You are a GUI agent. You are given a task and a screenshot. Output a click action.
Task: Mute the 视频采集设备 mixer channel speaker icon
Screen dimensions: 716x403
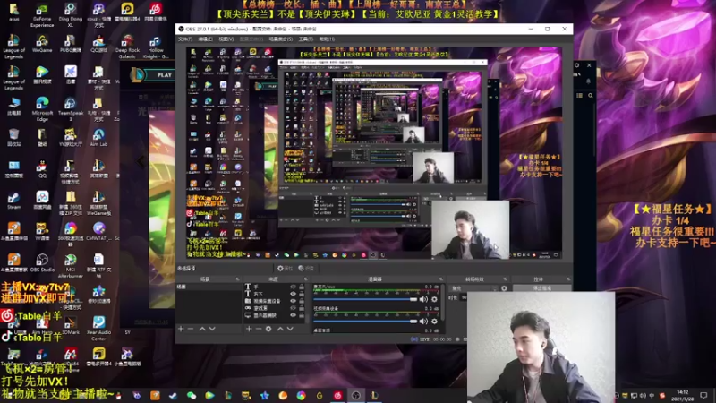[x=423, y=322]
